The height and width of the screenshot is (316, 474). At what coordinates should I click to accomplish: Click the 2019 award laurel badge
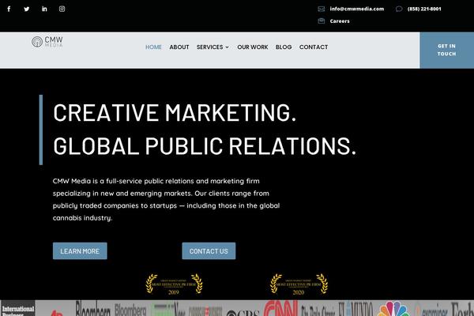pos(174,284)
